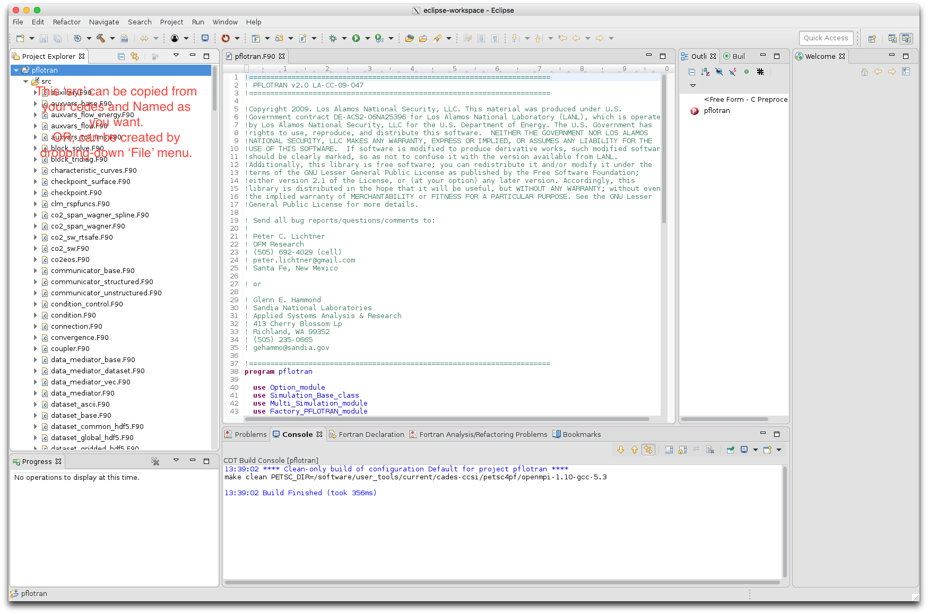Toggle Link with Editor in Project Explorer

(135, 56)
